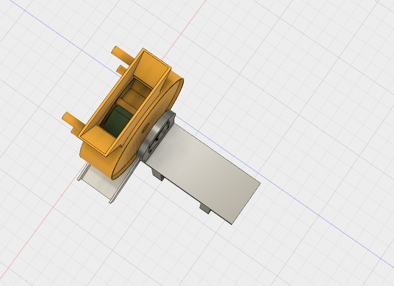Select the topmost long orange cylindrical peg
The height and width of the screenshot is (286, 394).
pos(123,55)
